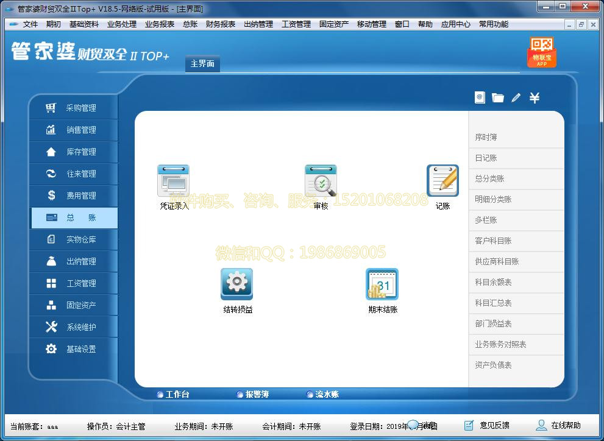
Task: Open the 物联宝APP QR code panel
Action: tap(541, 51)
